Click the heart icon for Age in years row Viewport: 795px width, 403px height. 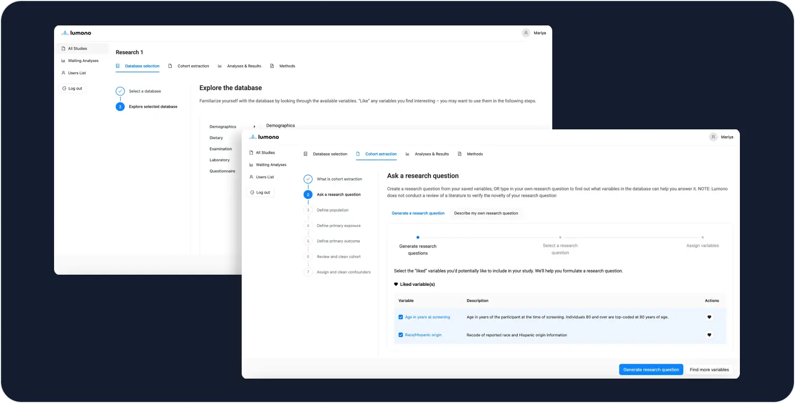(x=709, y=317)
